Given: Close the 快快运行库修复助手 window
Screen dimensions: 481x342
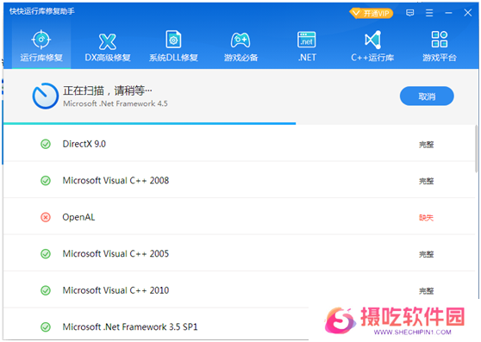Looking at the screenshot, I should click(x=468, y=13).
